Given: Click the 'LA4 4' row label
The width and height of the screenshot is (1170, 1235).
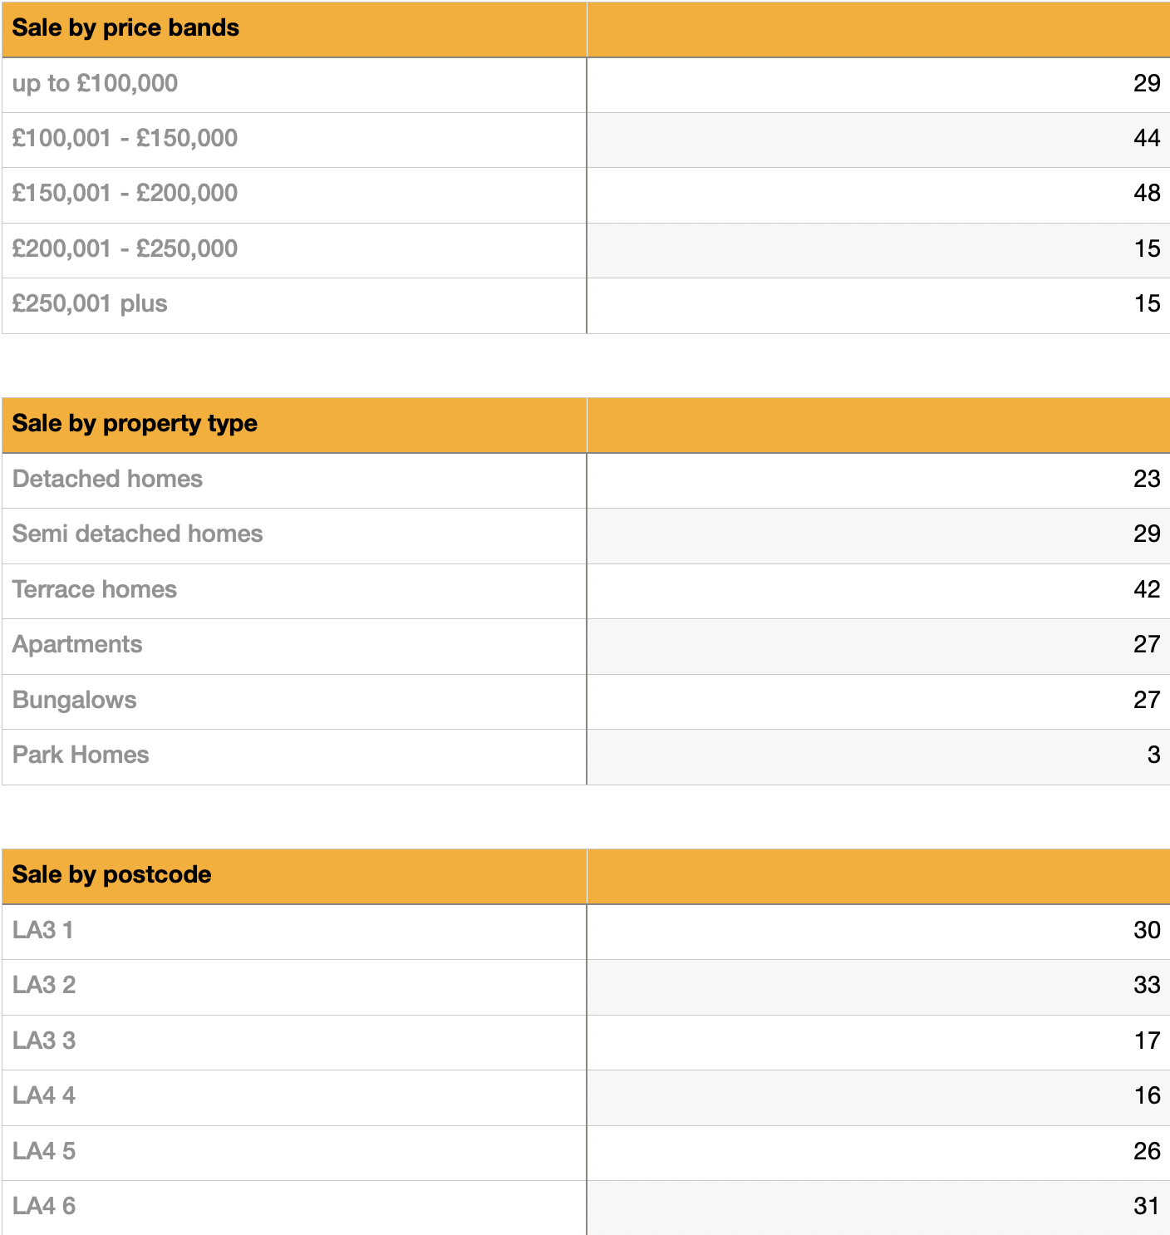Looking at the screenshot, I should [x=44, y=1096].
